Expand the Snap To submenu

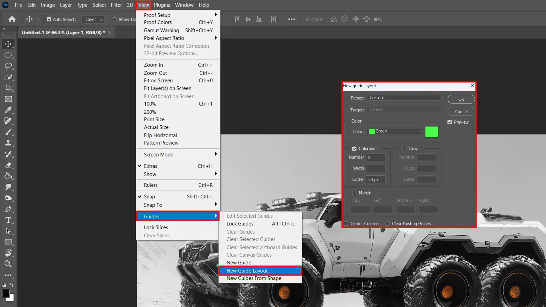pyautogui.click(x=178, y=205)
